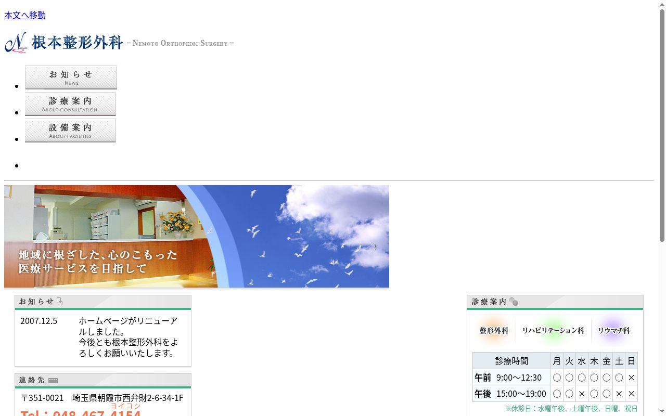Click the 午後 15:00～19:00 row label

click(x=511, y=394)
